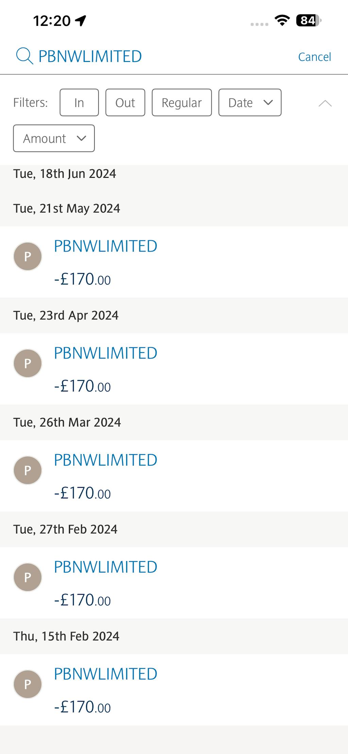Viewport: 348px width, 754px height.
Task: Open the PBNWLIMITED payment under 21st May 2024
Action: tap(105, 246)
